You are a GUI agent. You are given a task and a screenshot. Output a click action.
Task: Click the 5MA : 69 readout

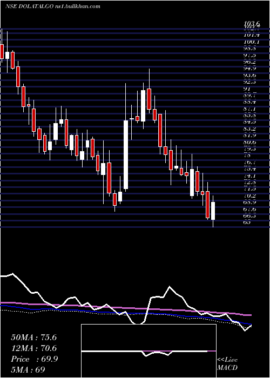coord(28,370)
